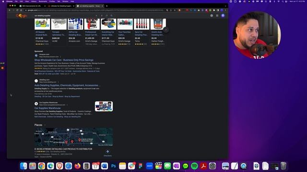Launch Firefox from the dock
The image size is (307, 172).
tap(78, 166)
